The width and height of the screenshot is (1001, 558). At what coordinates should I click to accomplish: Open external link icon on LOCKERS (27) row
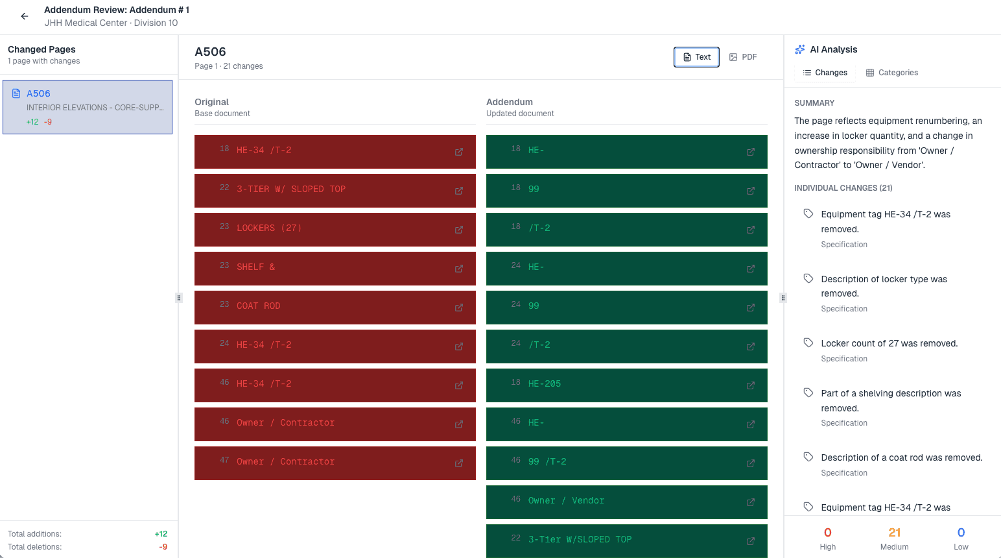(x=459, y=230)
